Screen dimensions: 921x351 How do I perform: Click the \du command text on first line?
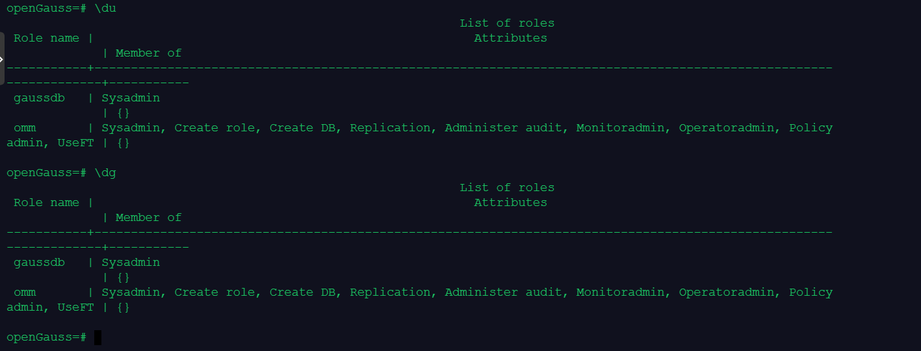click(x=105, y=8)
